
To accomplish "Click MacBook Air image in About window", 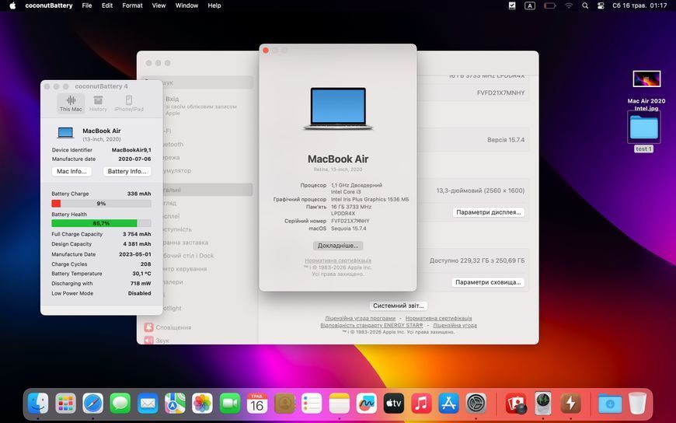I will [x=338, y=108].
